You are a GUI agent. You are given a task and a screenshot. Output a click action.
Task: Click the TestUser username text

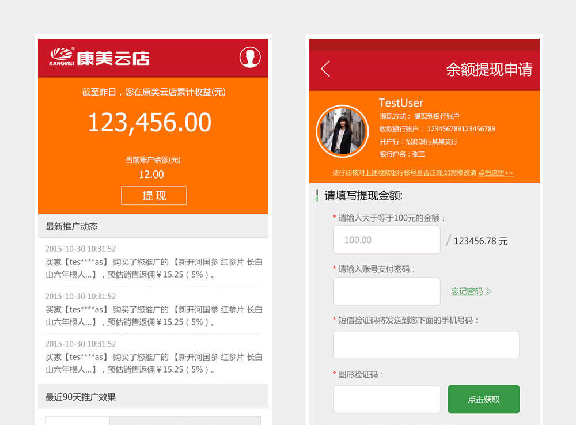401,103
